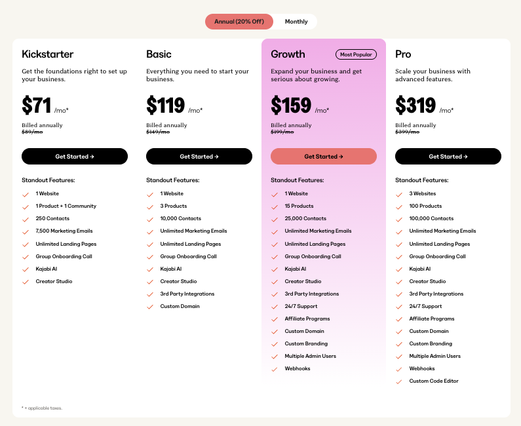The height and width of the screenshot is (426, 521).
Task: Click Get Started under Basic plan
Action: (x=199, y=156)
